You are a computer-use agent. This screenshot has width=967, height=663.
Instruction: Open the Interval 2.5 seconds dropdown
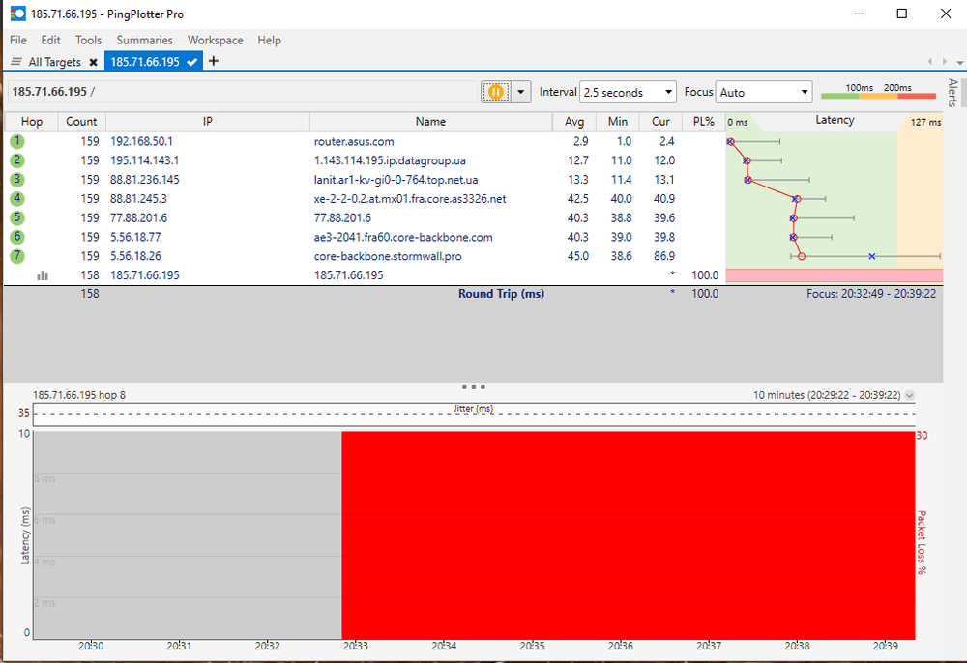pyautogui.click(x=628, y=92)
